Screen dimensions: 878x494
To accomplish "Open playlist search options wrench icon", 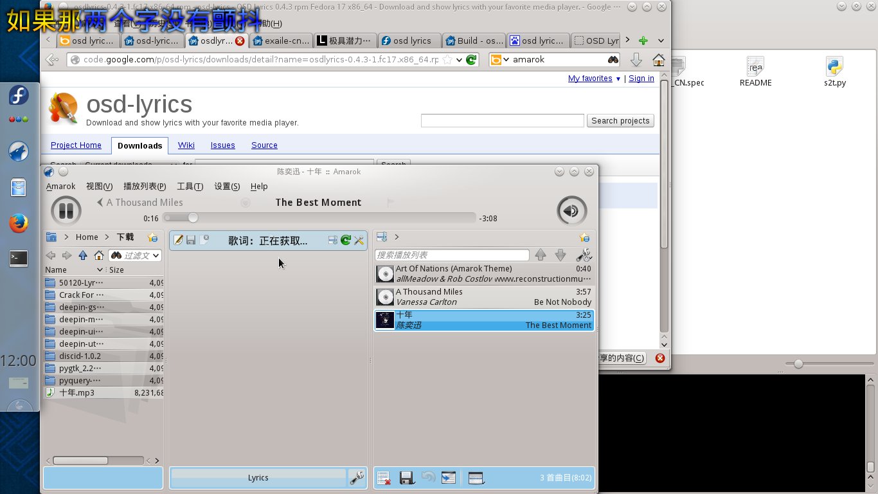I will [584, 255].
